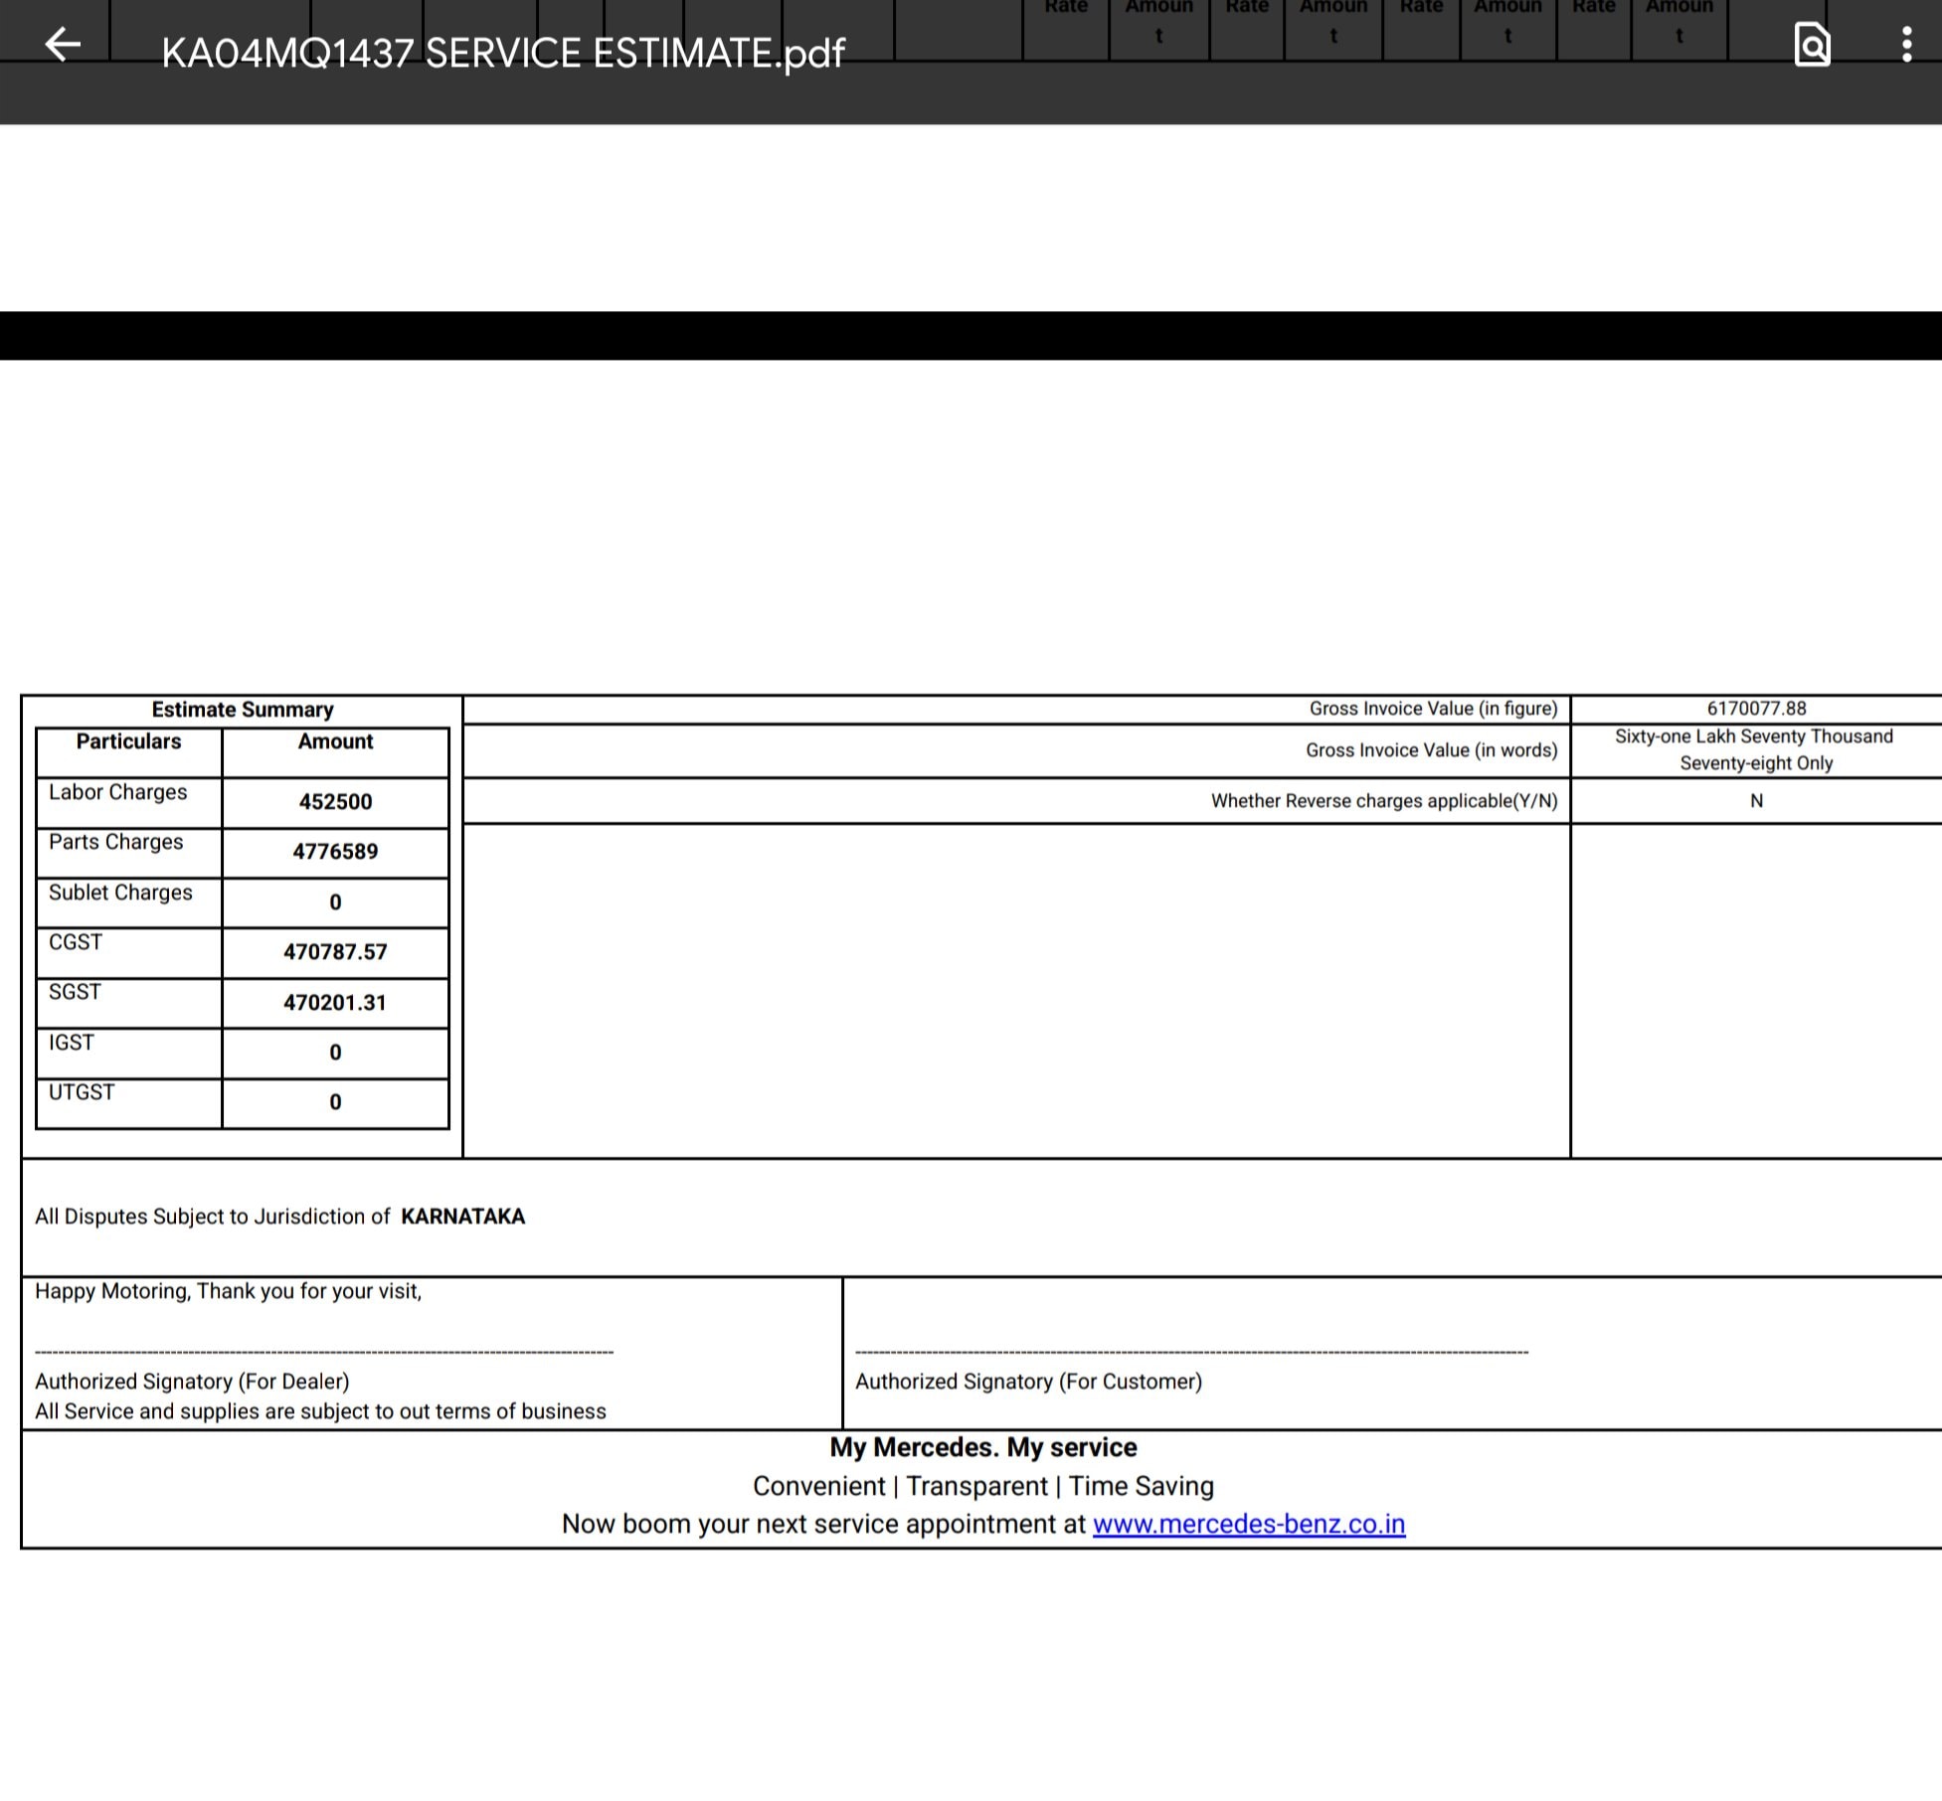Select the IGST amount 0

[x=335, y=1053]
